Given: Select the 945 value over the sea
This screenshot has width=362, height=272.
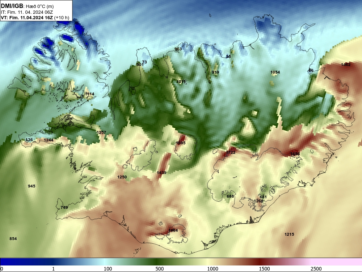Looking at the screenshot, I should point(31,186).
